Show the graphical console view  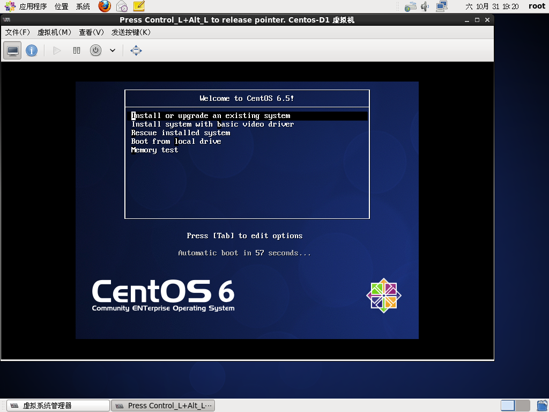point(13,50)
